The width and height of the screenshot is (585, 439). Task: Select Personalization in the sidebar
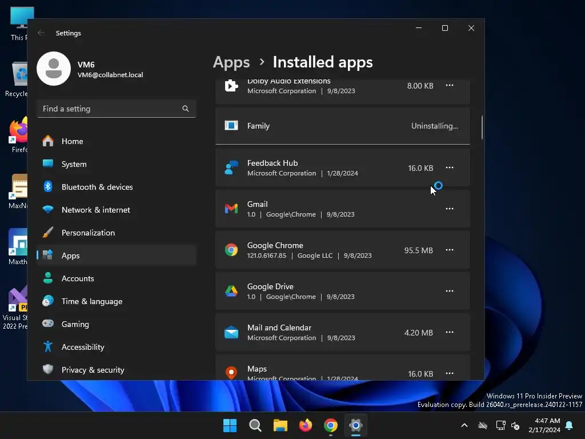click(117, 233)
